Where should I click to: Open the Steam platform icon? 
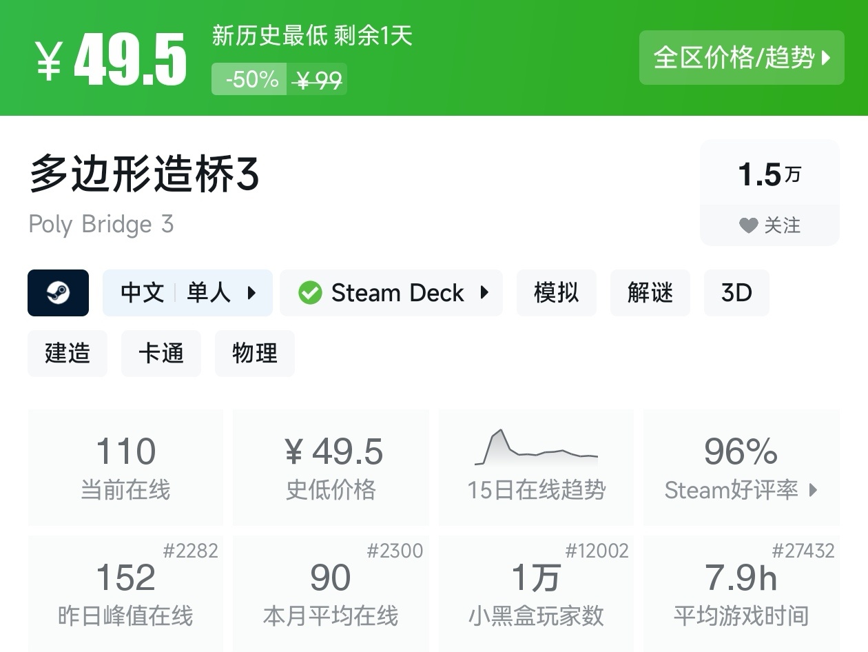pos(58,293)
